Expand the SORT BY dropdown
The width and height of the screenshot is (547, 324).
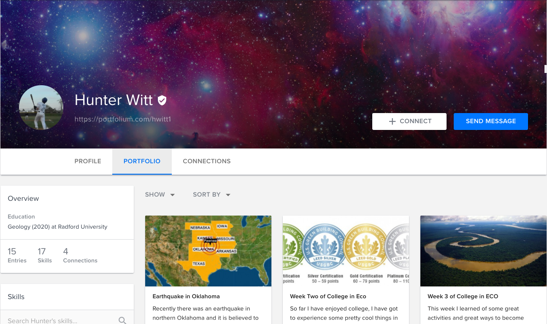point(212,194)
